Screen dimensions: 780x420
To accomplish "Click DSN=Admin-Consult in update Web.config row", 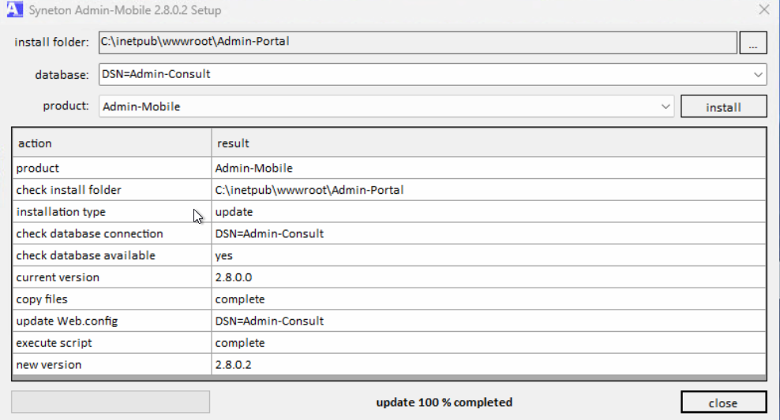I will coord(489,321).
